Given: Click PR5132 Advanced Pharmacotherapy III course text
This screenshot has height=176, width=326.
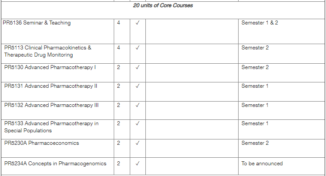Looking at the screenshot, I should (x=51, y=105).
